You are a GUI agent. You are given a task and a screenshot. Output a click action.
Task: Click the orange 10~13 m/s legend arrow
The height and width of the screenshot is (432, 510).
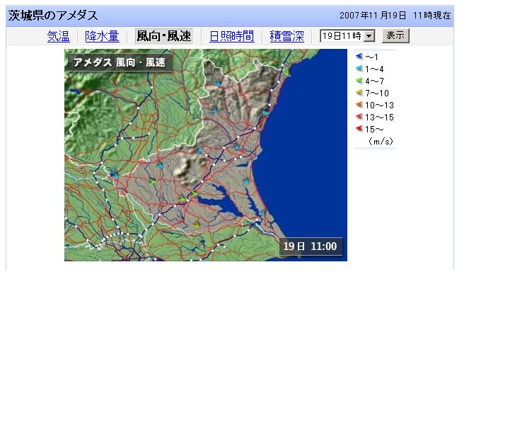(359, 105)
